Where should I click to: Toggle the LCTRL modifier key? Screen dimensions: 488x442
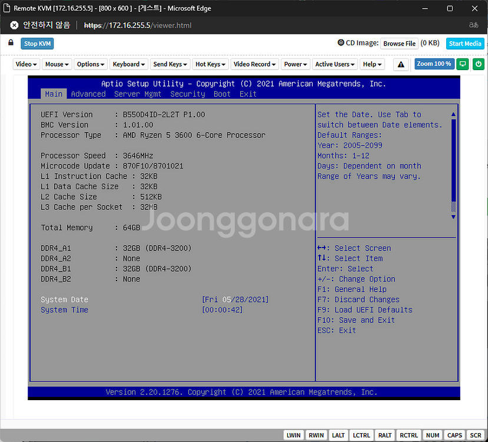tap(361, 435)
